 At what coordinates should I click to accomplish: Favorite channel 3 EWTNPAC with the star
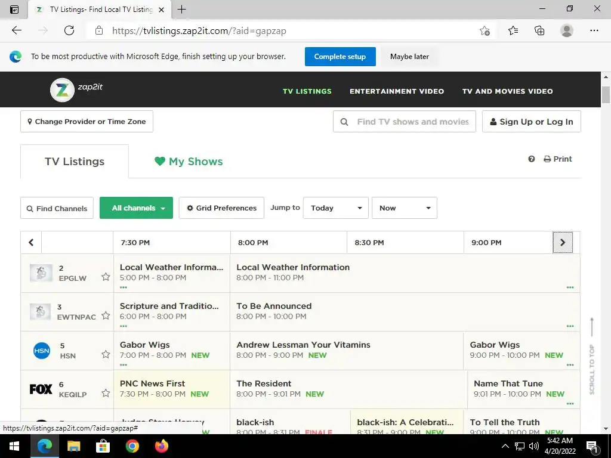[106, 315]
